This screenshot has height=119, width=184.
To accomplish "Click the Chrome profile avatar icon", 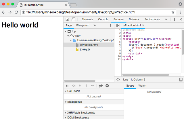I will pos(180,4).
